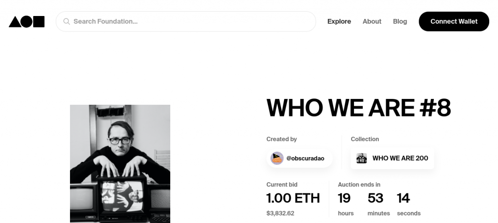This screenshot has width=498, height=223.
Task: Click the $3,832.62 dollar value
Action: click(x=280, y=213)
